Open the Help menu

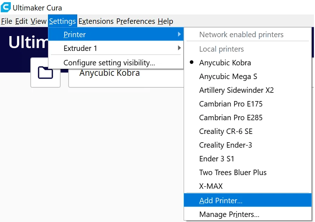[x=165, y=21]
